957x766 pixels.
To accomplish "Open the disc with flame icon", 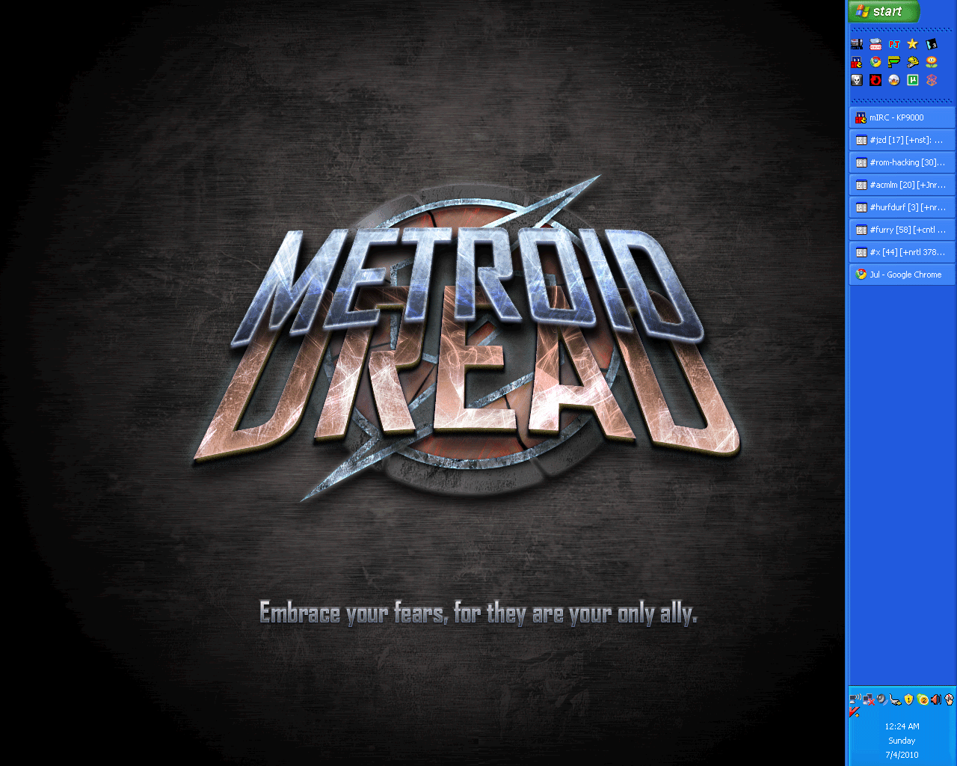I will [894, 80].
